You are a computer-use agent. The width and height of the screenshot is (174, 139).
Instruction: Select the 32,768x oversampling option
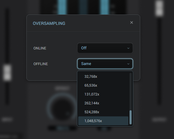tap(103, 77)
